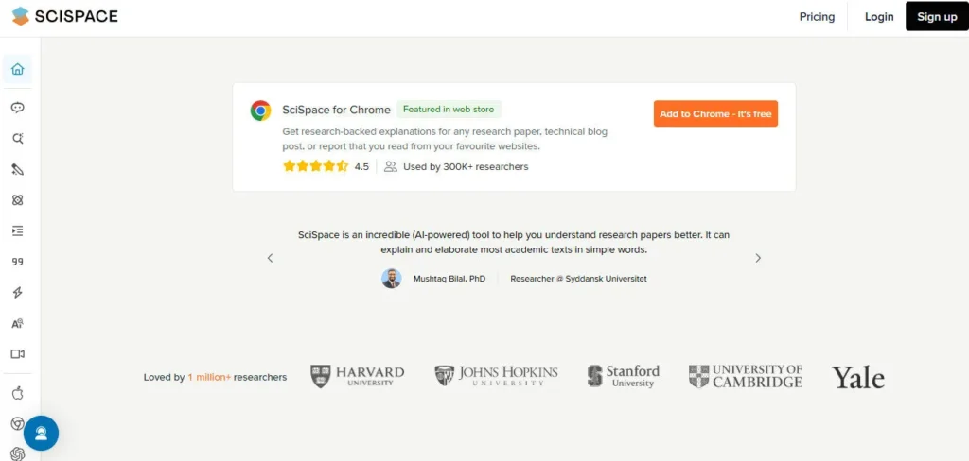Click the Chrome logo in sidebar
969x461 pixels.
[x=17, y=424]
